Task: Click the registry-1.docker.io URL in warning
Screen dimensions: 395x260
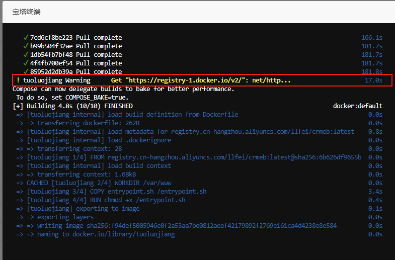Action: click(x=185, y=80)
